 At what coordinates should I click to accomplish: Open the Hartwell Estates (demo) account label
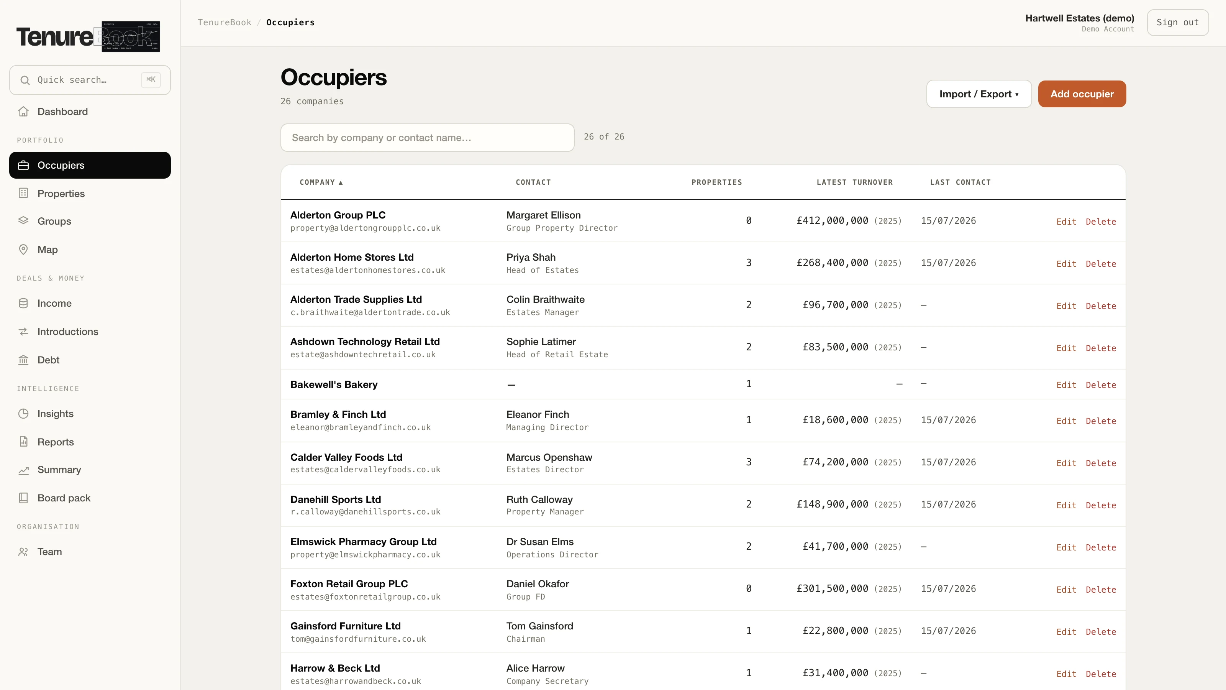click(x=1079, y=18)
